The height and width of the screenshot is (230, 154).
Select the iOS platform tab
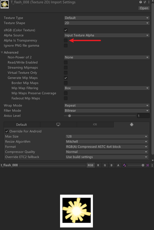(x=95, y=124)
